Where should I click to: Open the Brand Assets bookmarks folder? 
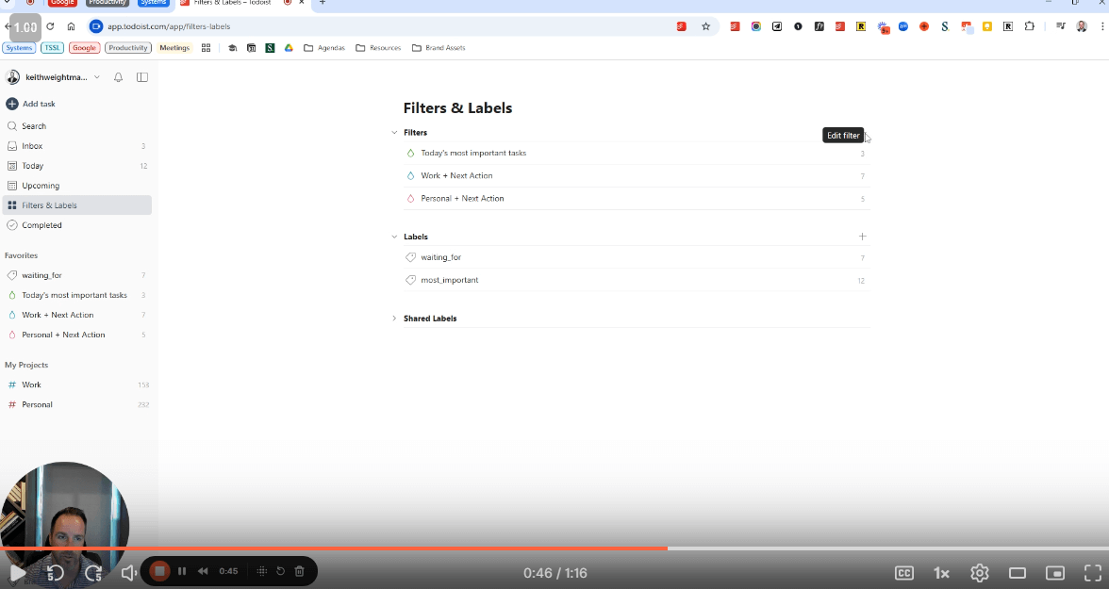click(x=439, y=47)
